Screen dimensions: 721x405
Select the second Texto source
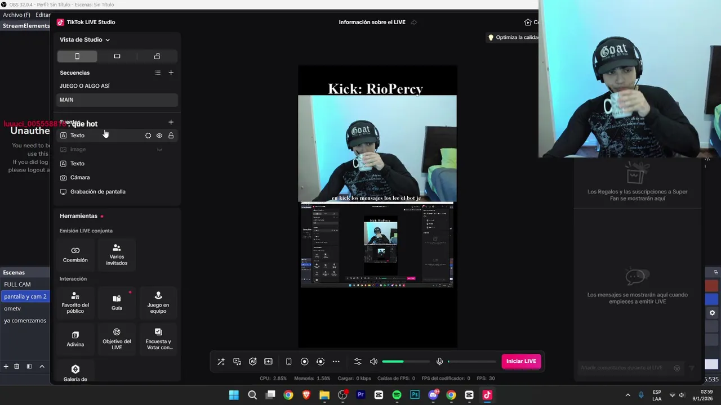(117, 163)
